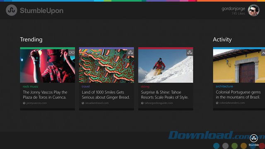Click Stumble icon on Tahoe skiing card
265x149 pixels.
pos(190,53)
